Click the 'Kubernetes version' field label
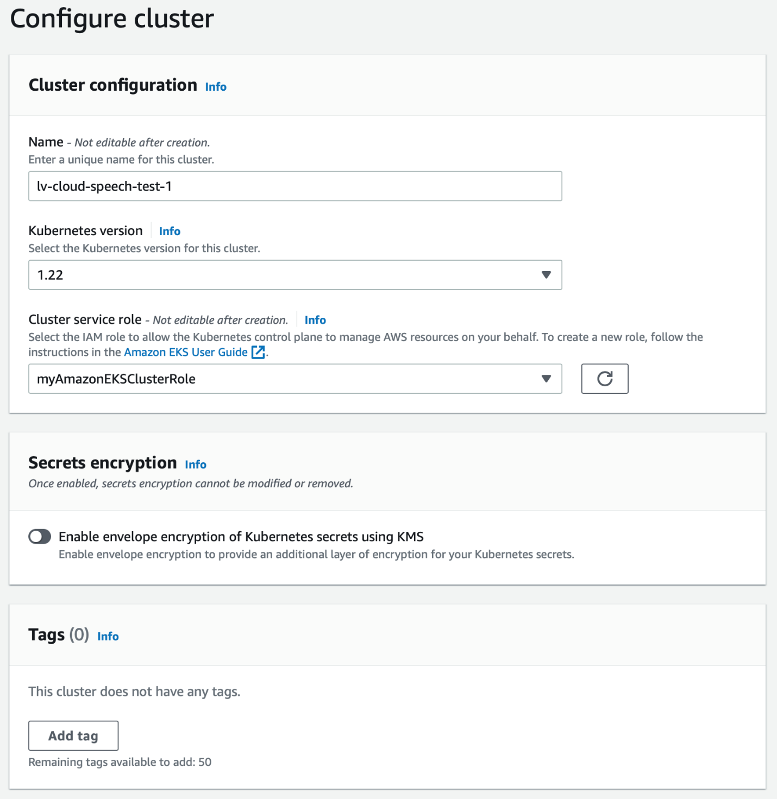This screenshot has height=799, width=777. coord(85,231)
